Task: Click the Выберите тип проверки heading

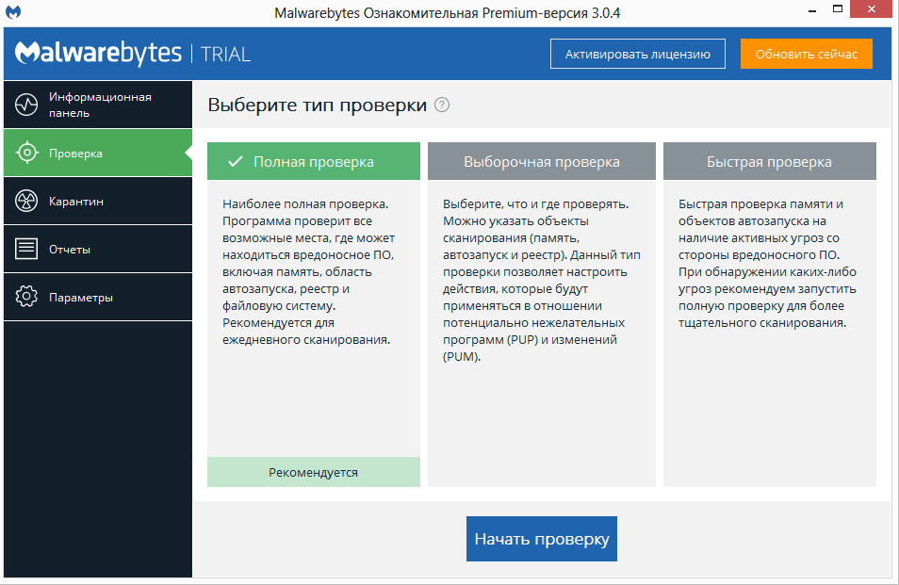Action: [317, 105]
